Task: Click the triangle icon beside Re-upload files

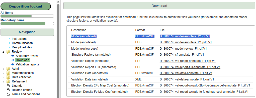Action: point(9,47)
